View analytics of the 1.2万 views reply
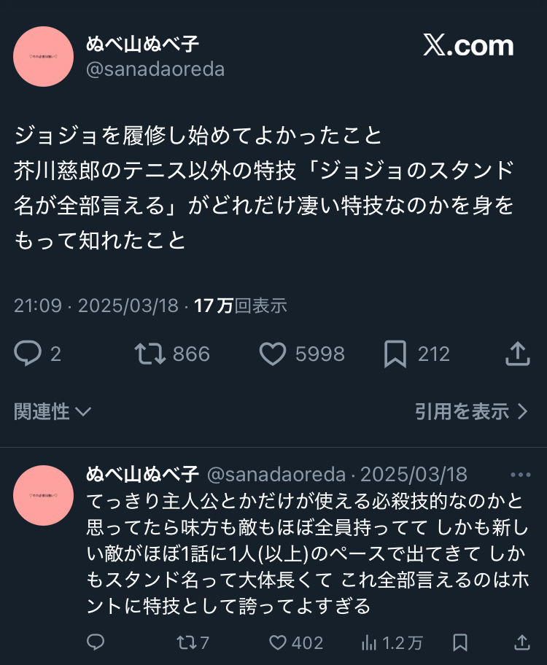This screenshot has width=547, height=665. coord(370,642)
